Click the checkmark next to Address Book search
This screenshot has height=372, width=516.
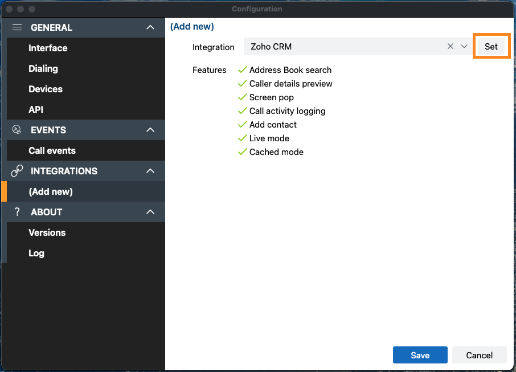coord(243,70)
